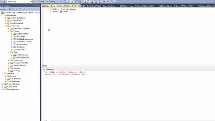Click the 'Msg 2812, Level 16' message line

click(65, 72)
